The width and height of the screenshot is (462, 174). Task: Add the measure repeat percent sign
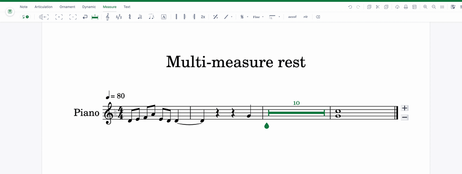click(x=215, y=17)
